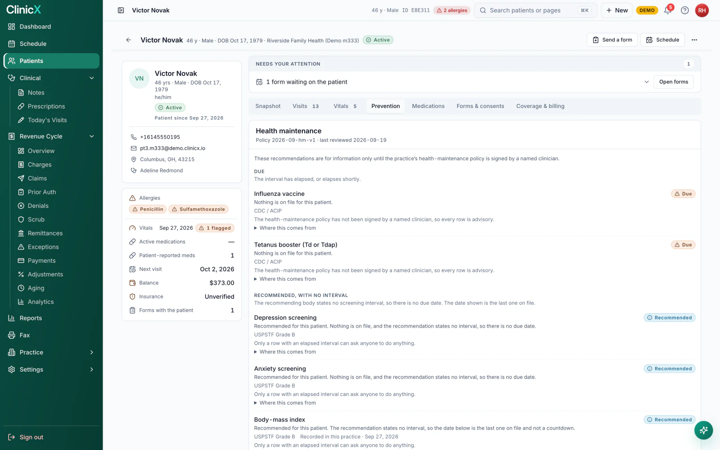
Task: Open Schedule in the sidebar
Action: pos(51,44)
